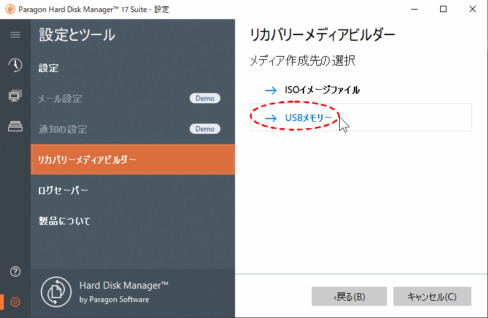Select the メール設定 entry
The image size is (488, 318).
[x=61, y=99]
